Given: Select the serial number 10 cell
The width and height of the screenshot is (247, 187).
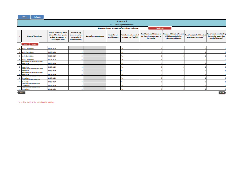Looking at the screenshot, I should tap(19, 81).
